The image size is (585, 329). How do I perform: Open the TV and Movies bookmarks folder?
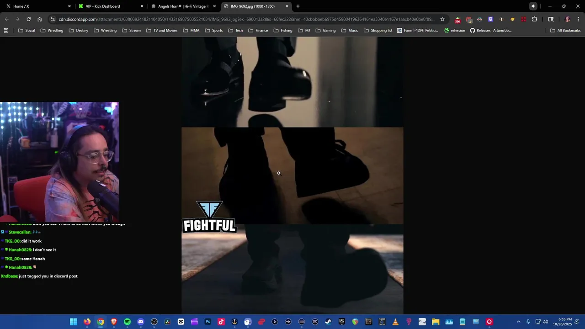pos(162,31)
